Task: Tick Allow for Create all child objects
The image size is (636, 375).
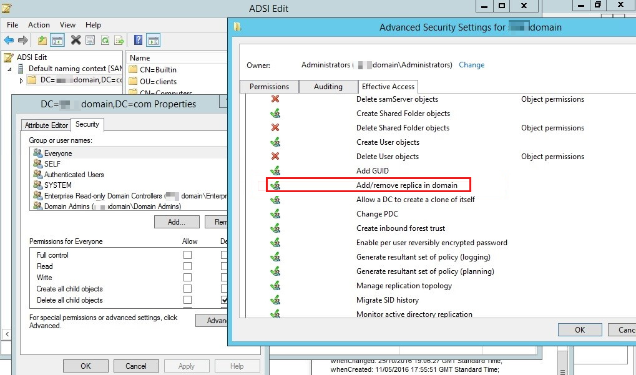Action: [x=187, y=289]
